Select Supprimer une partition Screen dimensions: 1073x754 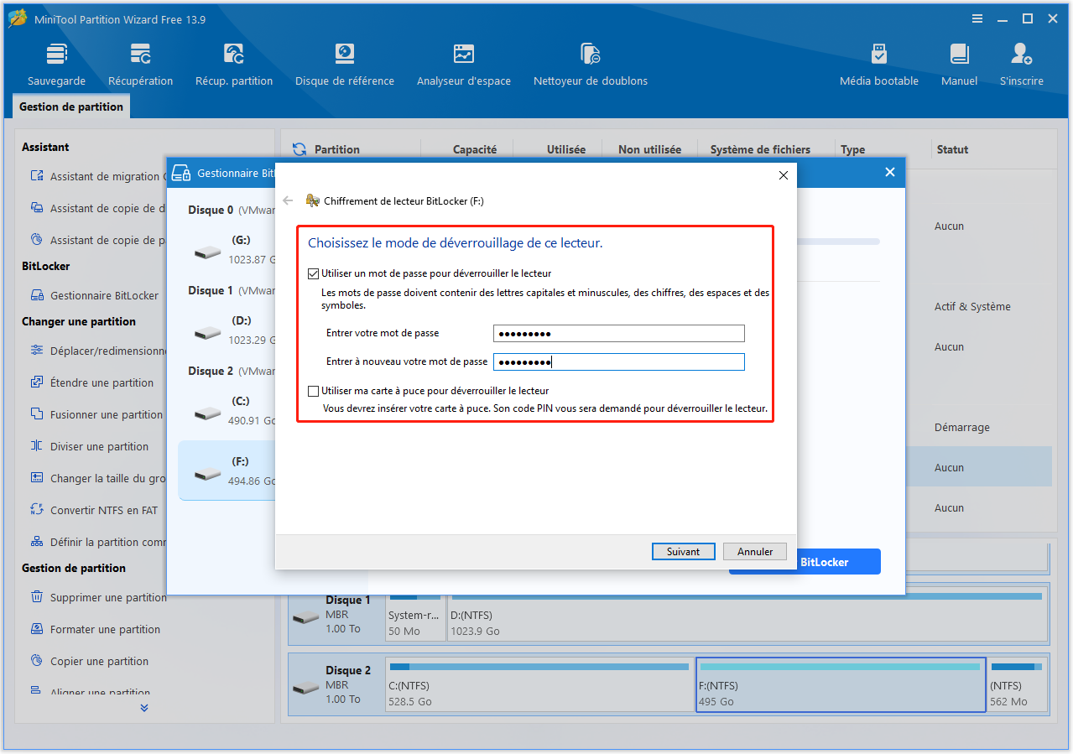pyautogui.click(x=99, y=597)
